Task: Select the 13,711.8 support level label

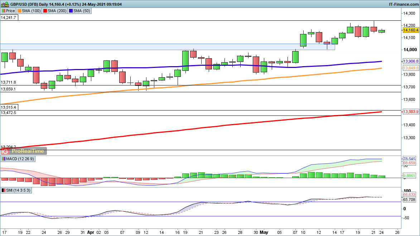Action: pos(8,82)
